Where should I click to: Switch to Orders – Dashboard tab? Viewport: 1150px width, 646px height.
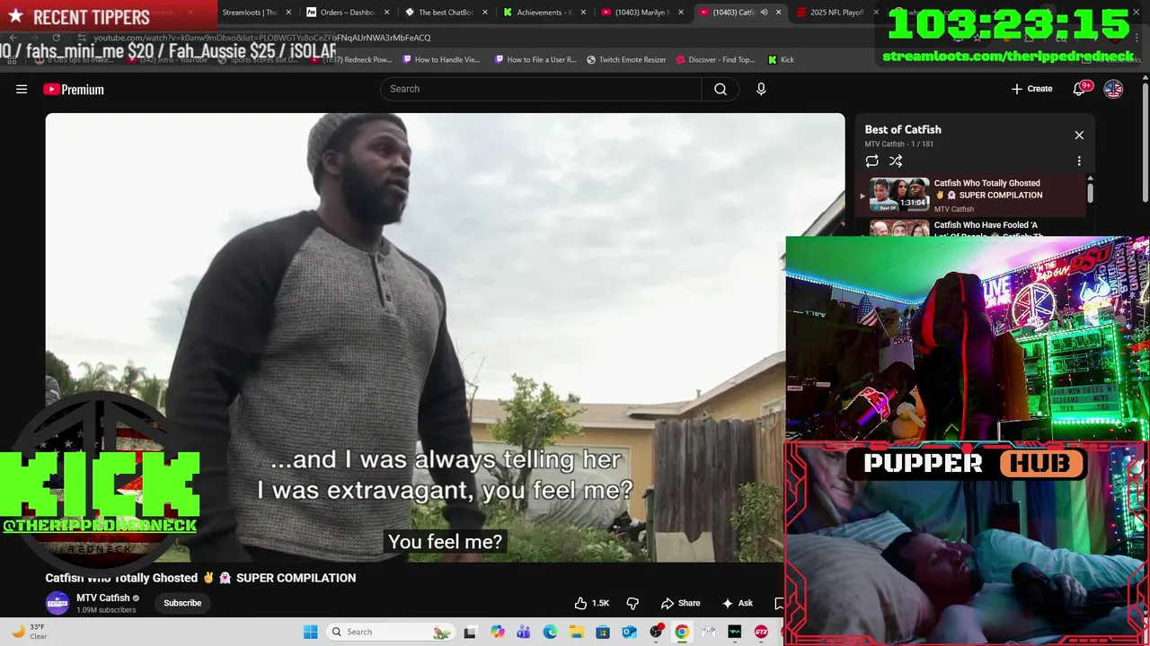click(x=347, y=13)
